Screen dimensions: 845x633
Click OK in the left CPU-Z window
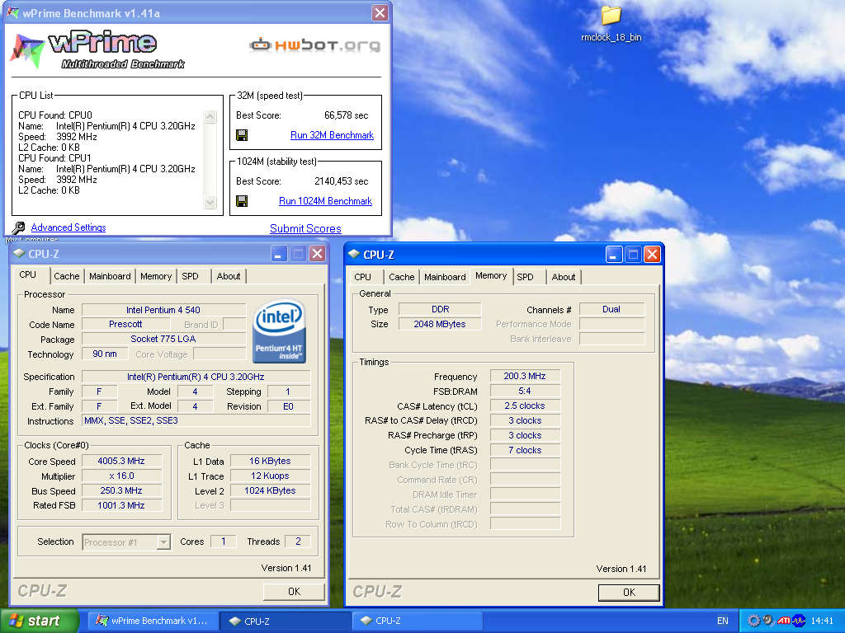294,592
